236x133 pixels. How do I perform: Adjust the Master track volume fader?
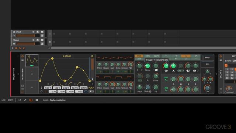[x=28, y=44]
